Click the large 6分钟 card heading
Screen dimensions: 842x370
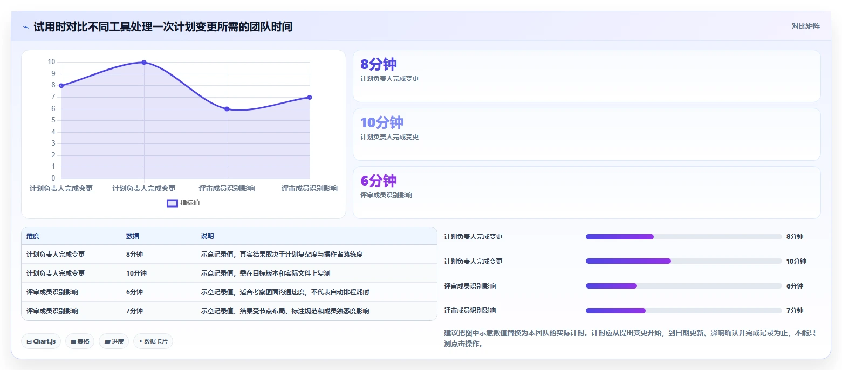pyautogui.click(x=379, y=181)
